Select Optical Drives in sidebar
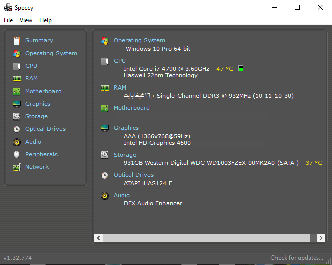Viewport: 332px width, 265px height. click(x=45, y=129)
